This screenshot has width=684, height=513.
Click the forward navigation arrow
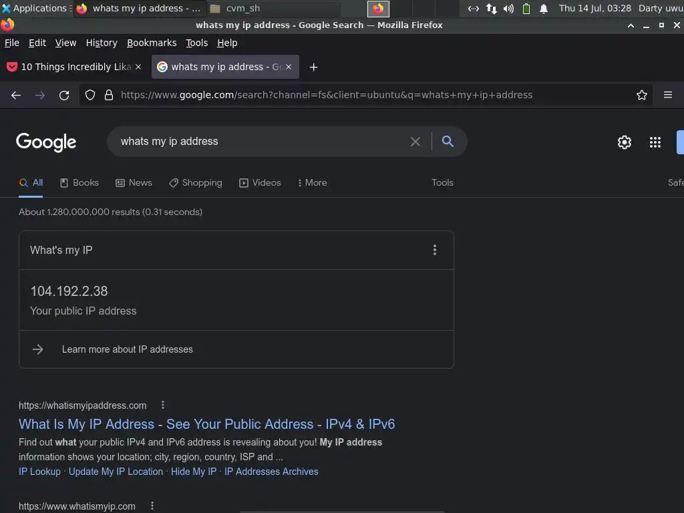coord(40,95)
